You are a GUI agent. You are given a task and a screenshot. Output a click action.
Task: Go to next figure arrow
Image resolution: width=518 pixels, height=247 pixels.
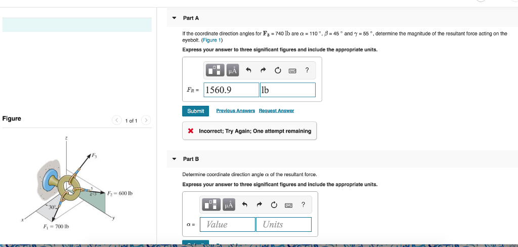point(147,120)
